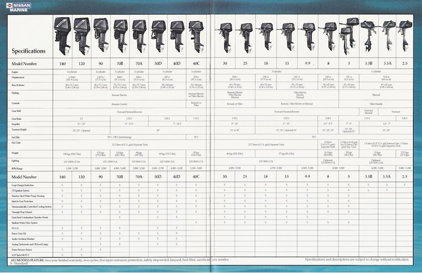The height and width of the screenshot is (273, 422).
Task: Click the '46 kgs (101.4 lbs)' weight cell
Action: pyautogui.click(x=235, y=154)
